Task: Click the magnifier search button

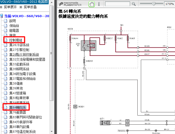Action: point(134,4)
